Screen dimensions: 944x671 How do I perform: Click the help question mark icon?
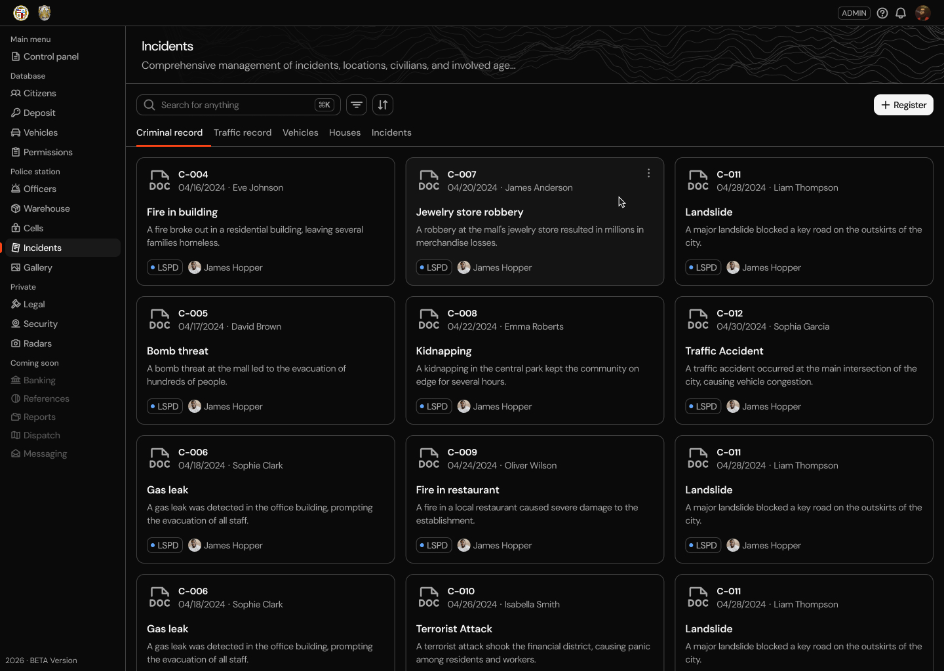pyautogui.click(x=882, y=13)
